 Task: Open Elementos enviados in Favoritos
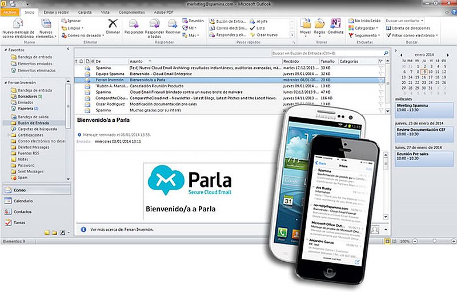click(x=32, y=63)
